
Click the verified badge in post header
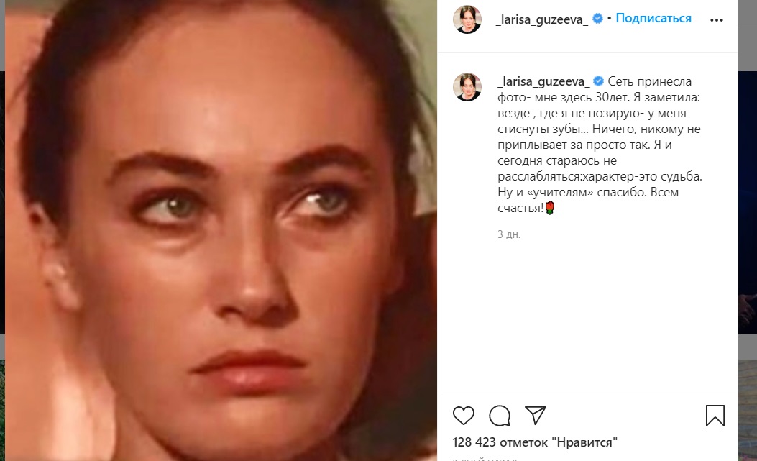tap(597, 19)
